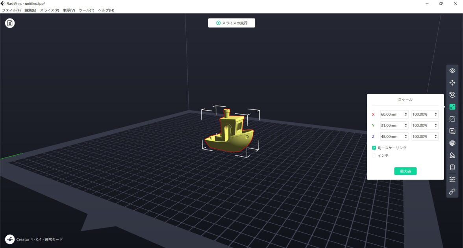Select the Rotate tool in sidebar

(452, 95)
